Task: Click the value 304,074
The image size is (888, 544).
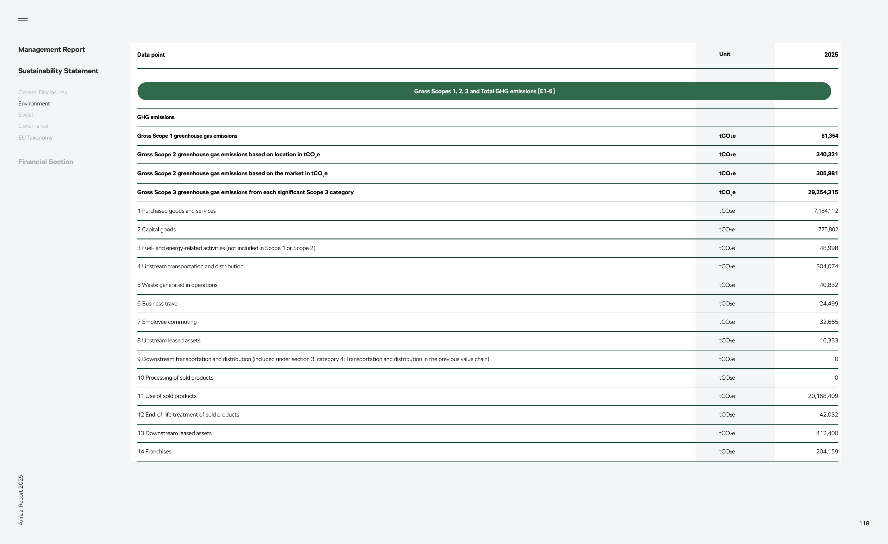Action: (827, 266)
